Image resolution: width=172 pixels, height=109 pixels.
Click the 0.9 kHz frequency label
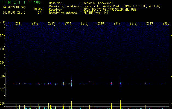click(x=2, y=63)
